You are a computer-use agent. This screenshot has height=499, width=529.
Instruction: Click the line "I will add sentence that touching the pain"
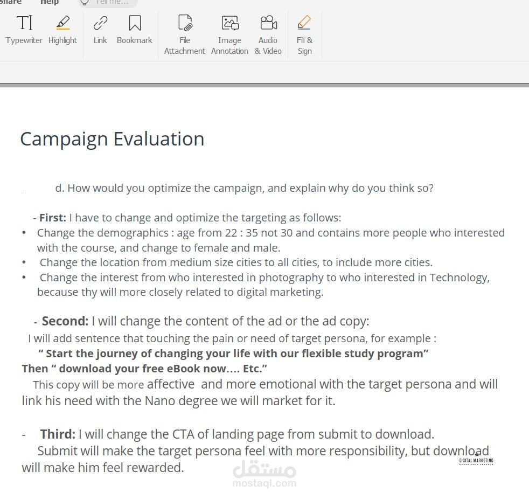coord(232,338)
